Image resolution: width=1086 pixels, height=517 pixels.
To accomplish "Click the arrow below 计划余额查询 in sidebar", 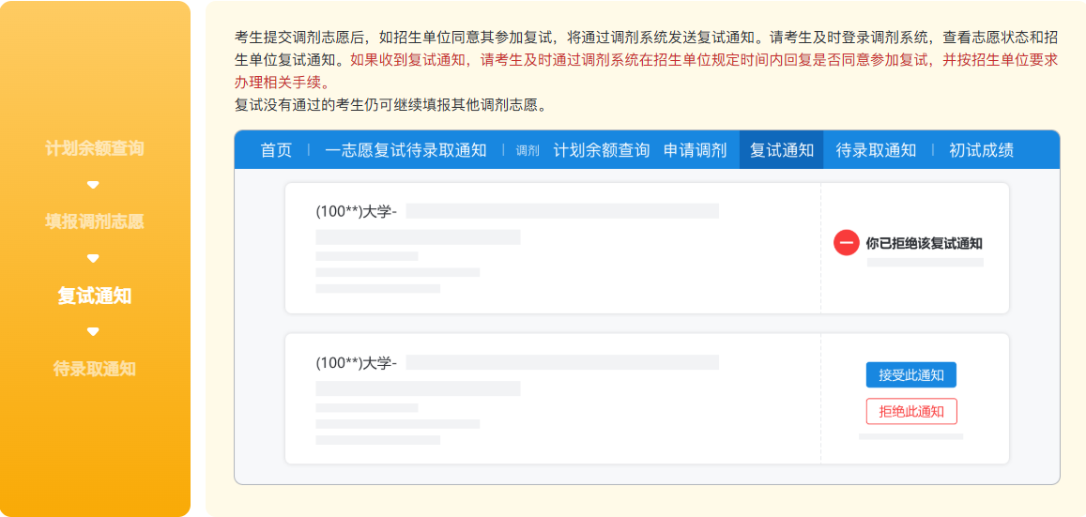I will tap(93, 185).
